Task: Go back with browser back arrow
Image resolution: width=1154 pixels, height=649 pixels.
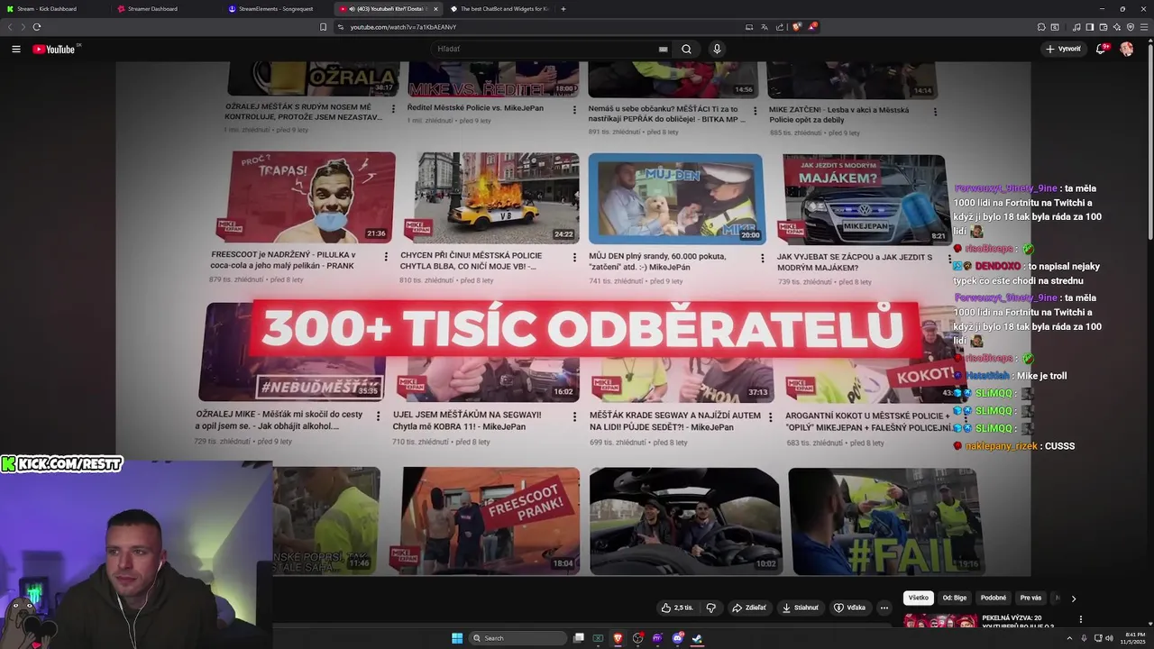Action: coord(11,27)
